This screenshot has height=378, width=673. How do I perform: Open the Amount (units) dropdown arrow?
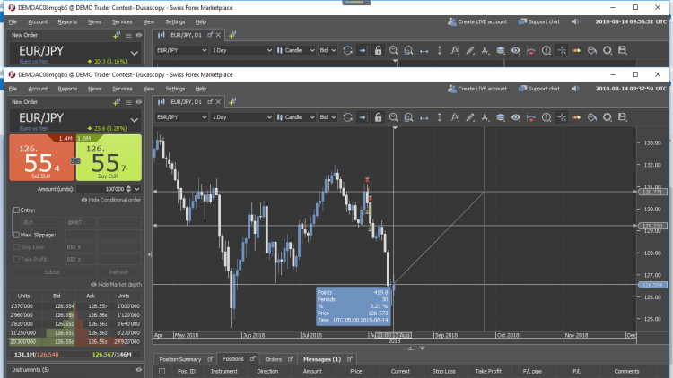pos(137,189)
